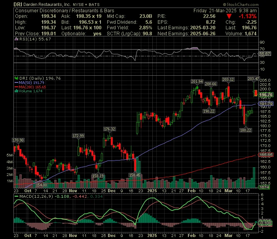Select the RSI(14) 55.67 panel label
Viewport: 277px width, 239px height.
click(35, 39)
